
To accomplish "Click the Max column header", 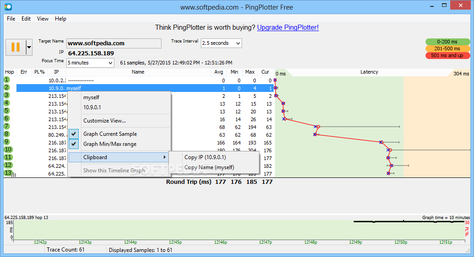I will [x=250, y=72].
